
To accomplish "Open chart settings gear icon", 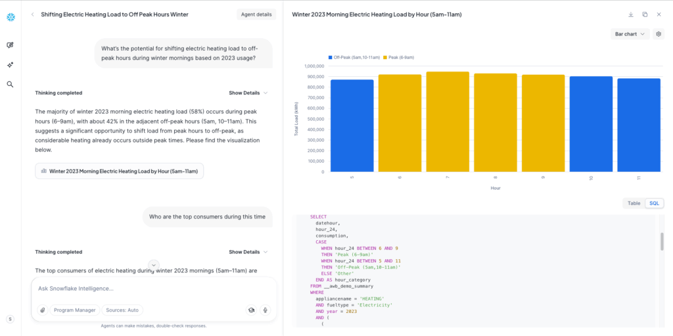I will 659,33.
